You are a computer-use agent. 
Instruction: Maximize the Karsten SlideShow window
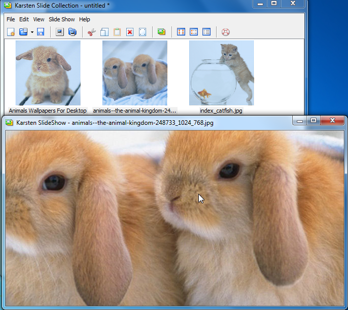(314, 121)
